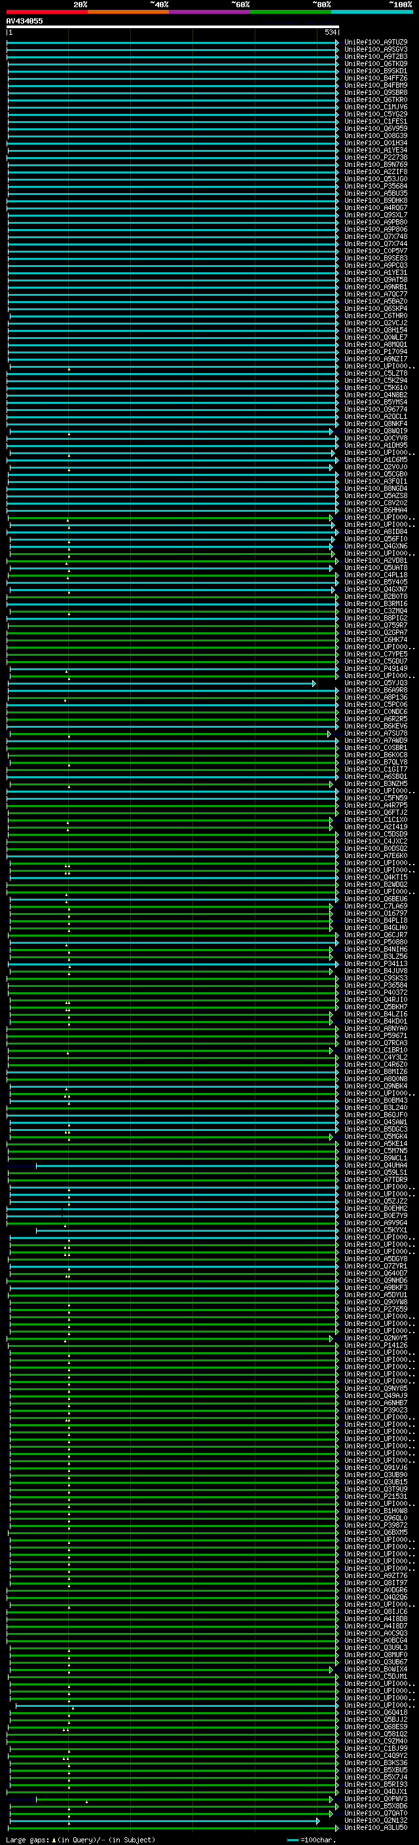The image size is (419, 1845).
Task: Select the UniRef100_C4Q9Y2 hit label
Action: pos(376,1755)
